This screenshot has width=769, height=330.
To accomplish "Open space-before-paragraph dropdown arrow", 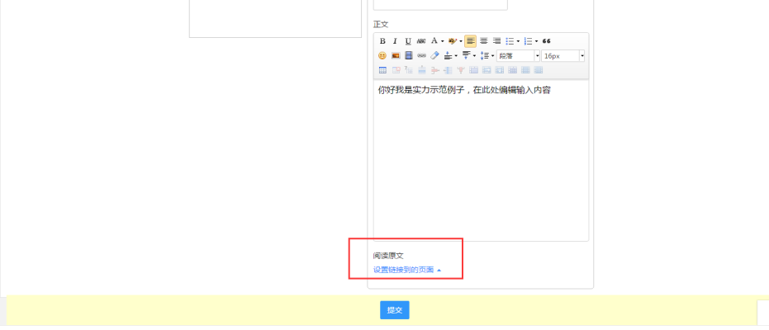I will click(x=456, y=56).
